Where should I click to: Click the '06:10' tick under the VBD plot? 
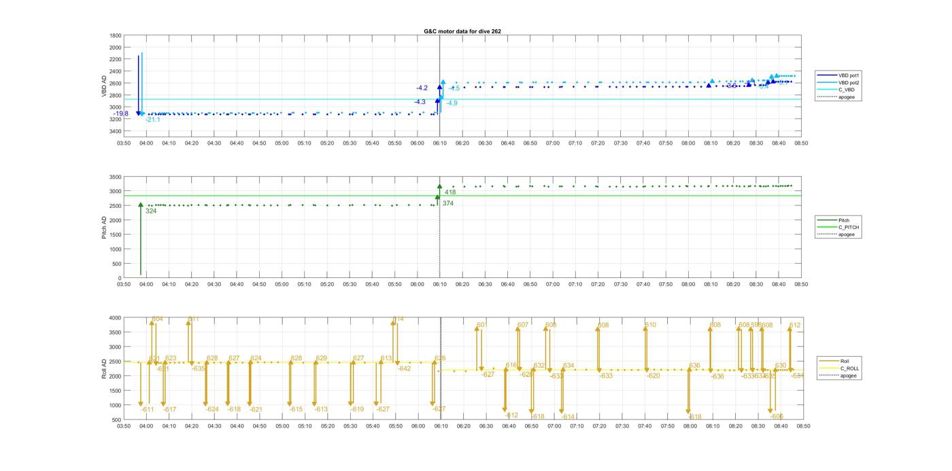coord(440,143)
